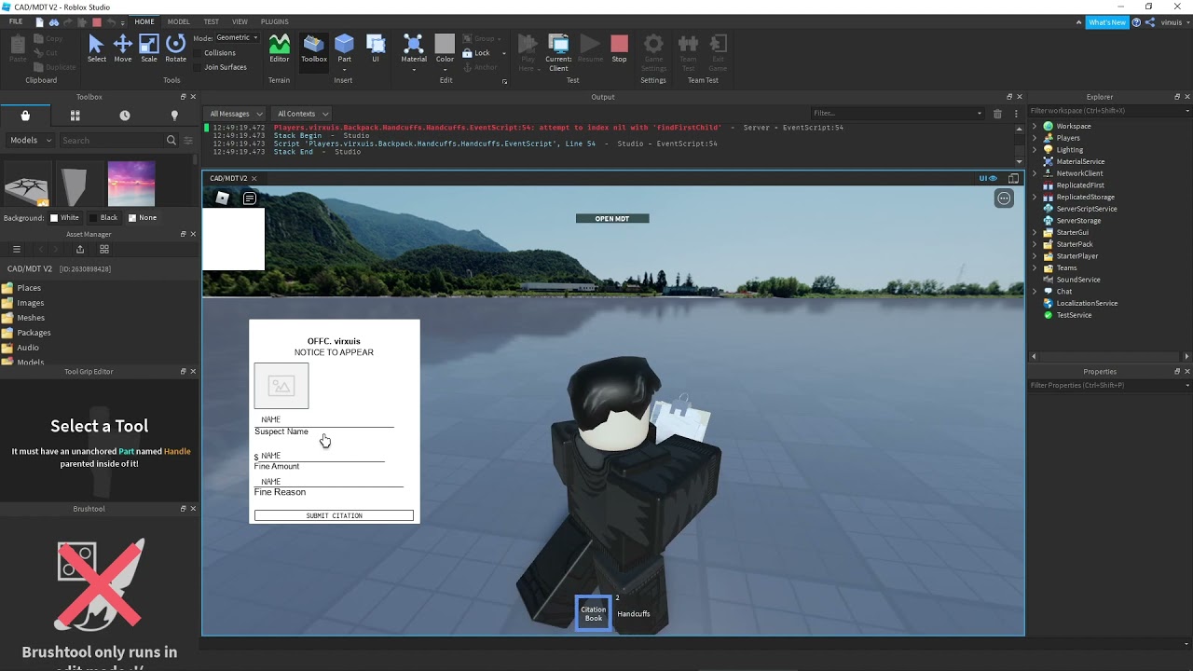Click the red Stop test button
This screenshot has height=671, width=1193.
click(x=619, y=48)
